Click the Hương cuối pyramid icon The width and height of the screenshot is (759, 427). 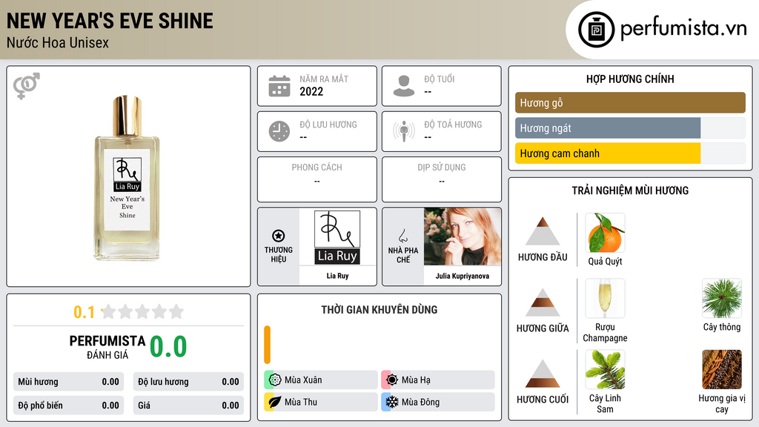[543, 374]
